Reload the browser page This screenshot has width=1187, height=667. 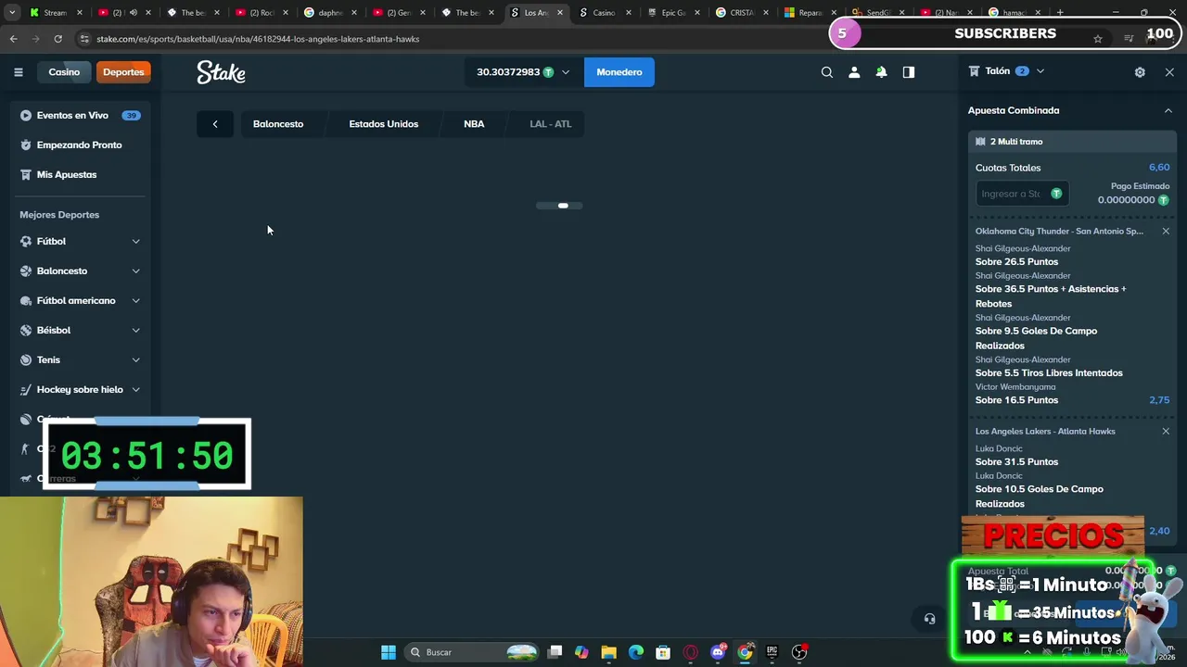(x=57, y=39)
